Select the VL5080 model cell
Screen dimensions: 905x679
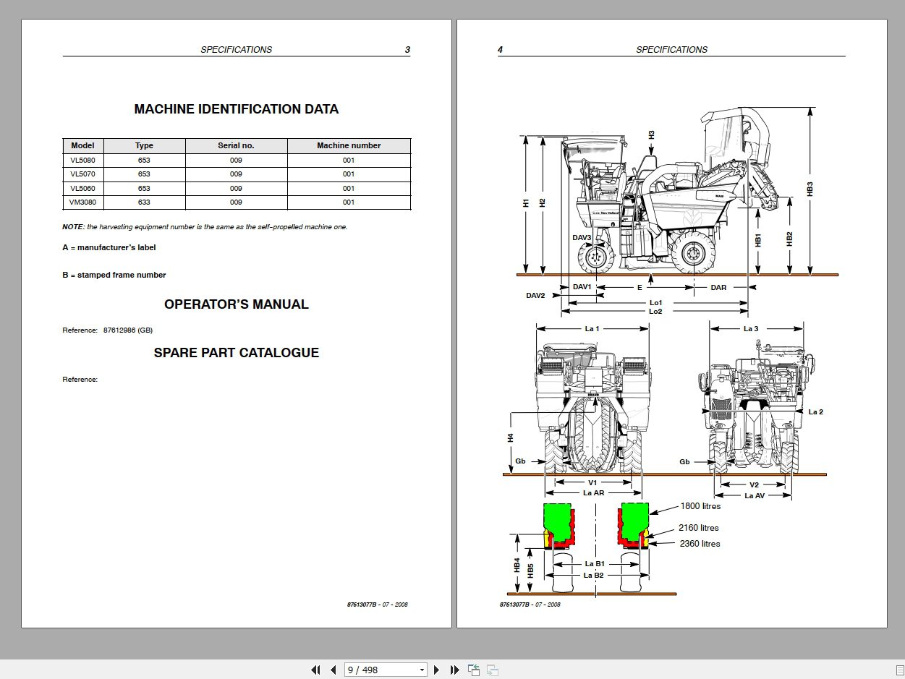tap(82, 160)
